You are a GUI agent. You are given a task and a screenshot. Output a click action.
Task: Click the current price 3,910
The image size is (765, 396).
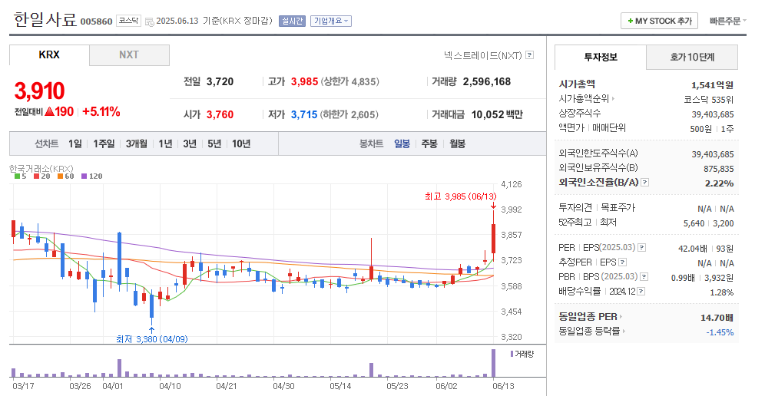pos(39,91)
